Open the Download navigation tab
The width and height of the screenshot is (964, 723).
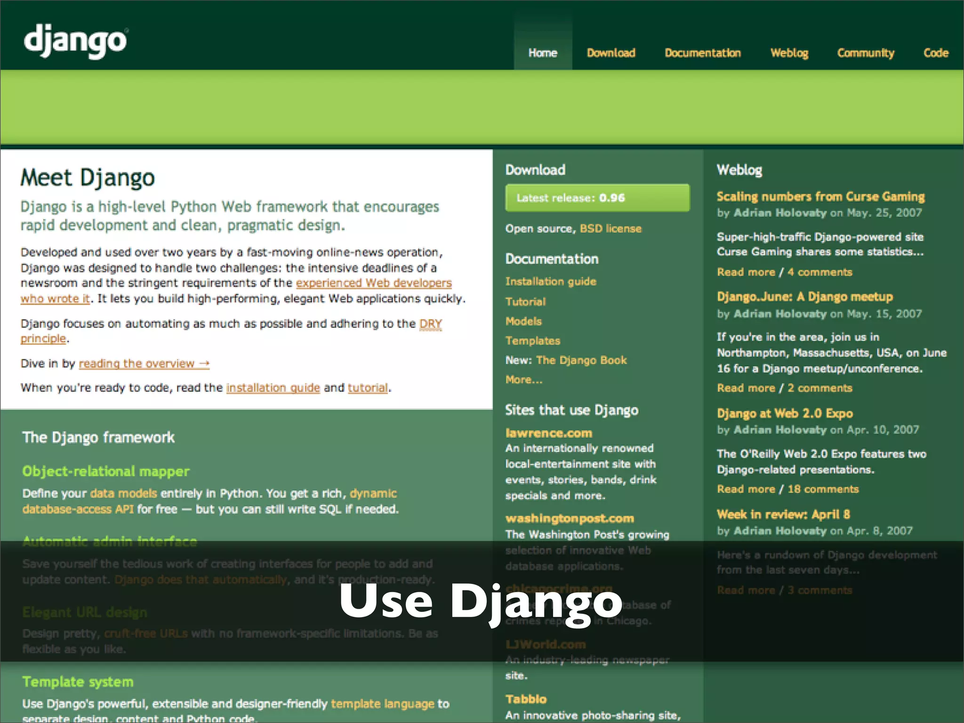click(611, 53)
